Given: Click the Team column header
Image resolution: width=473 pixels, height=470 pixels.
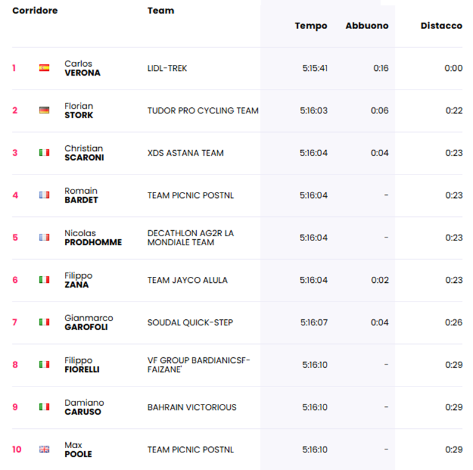Looking at the screenshot, I should (160, 10).
